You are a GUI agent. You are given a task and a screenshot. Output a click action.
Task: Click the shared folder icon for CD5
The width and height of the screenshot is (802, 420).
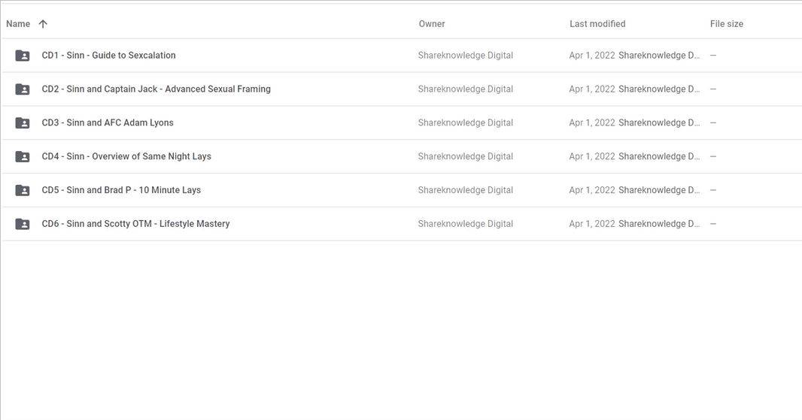(x=23, y=190)
